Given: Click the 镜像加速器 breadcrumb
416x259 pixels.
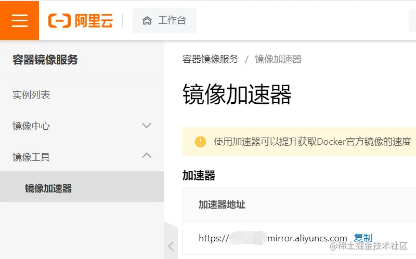Looking at the screenshot, I should [x=278, y=59].
